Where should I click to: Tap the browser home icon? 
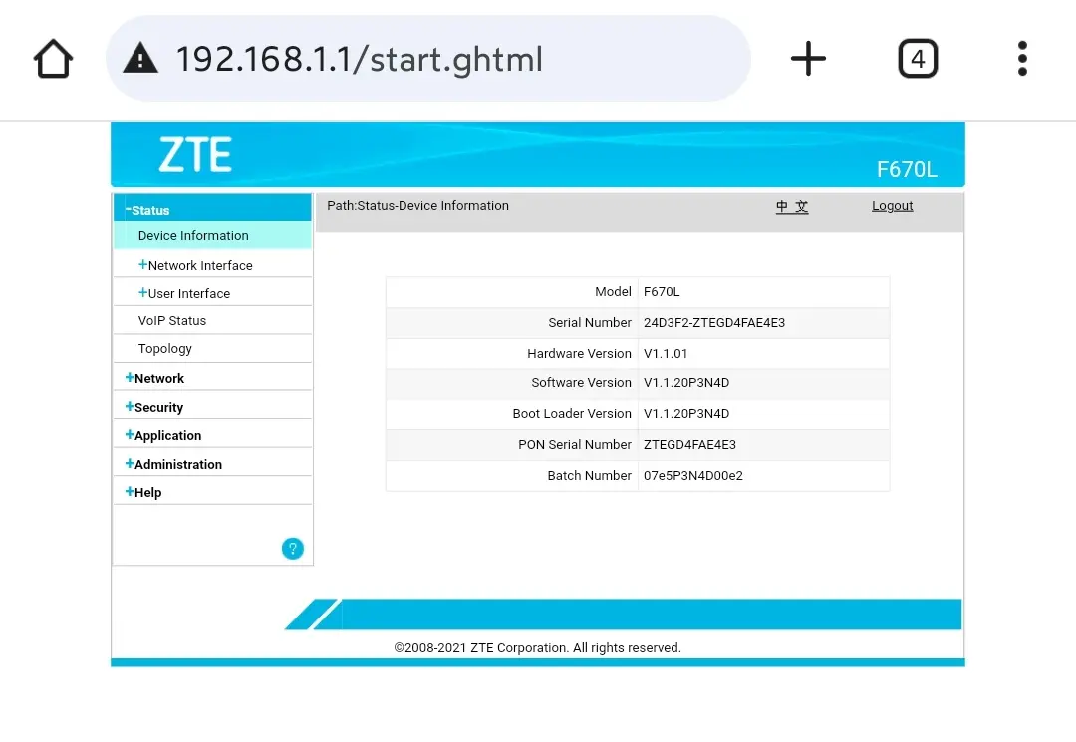(53, 59)
